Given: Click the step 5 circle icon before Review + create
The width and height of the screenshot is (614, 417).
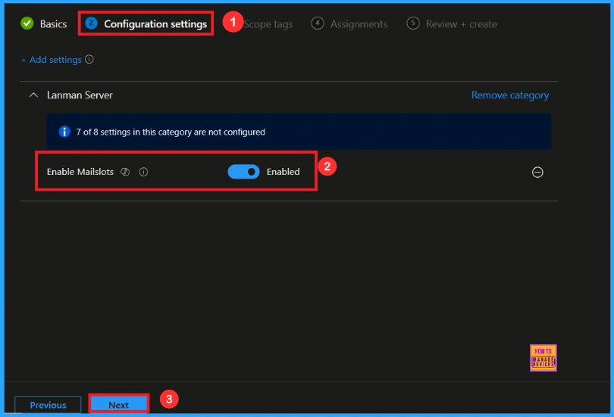Looking at the screenshot, I should [413, 23].
